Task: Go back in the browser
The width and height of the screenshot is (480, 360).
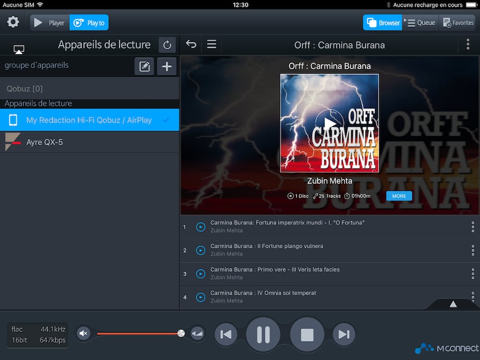Action: pos(191,45)
